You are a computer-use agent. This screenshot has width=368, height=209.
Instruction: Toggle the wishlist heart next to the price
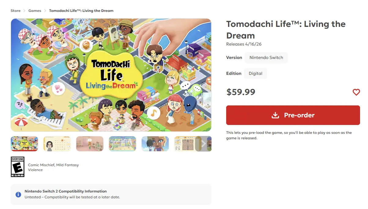point(356,92)
